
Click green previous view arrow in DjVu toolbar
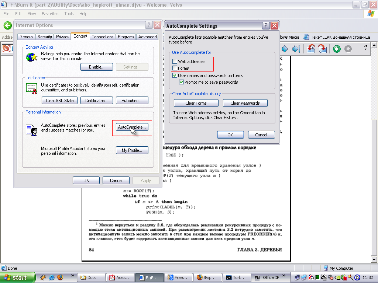pos(337,49)
